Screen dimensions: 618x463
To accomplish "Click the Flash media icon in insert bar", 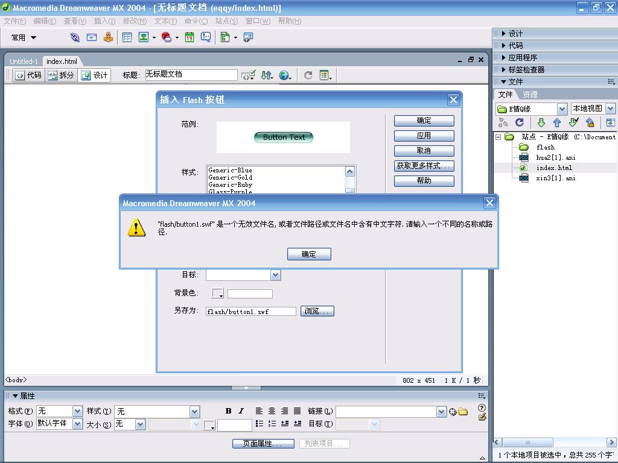I will click(167, 37).
